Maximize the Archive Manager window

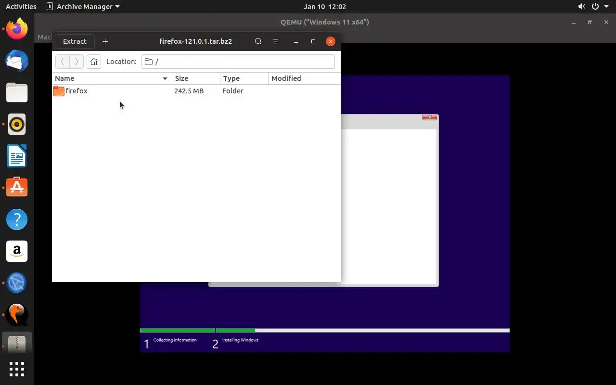click(313, 41)
